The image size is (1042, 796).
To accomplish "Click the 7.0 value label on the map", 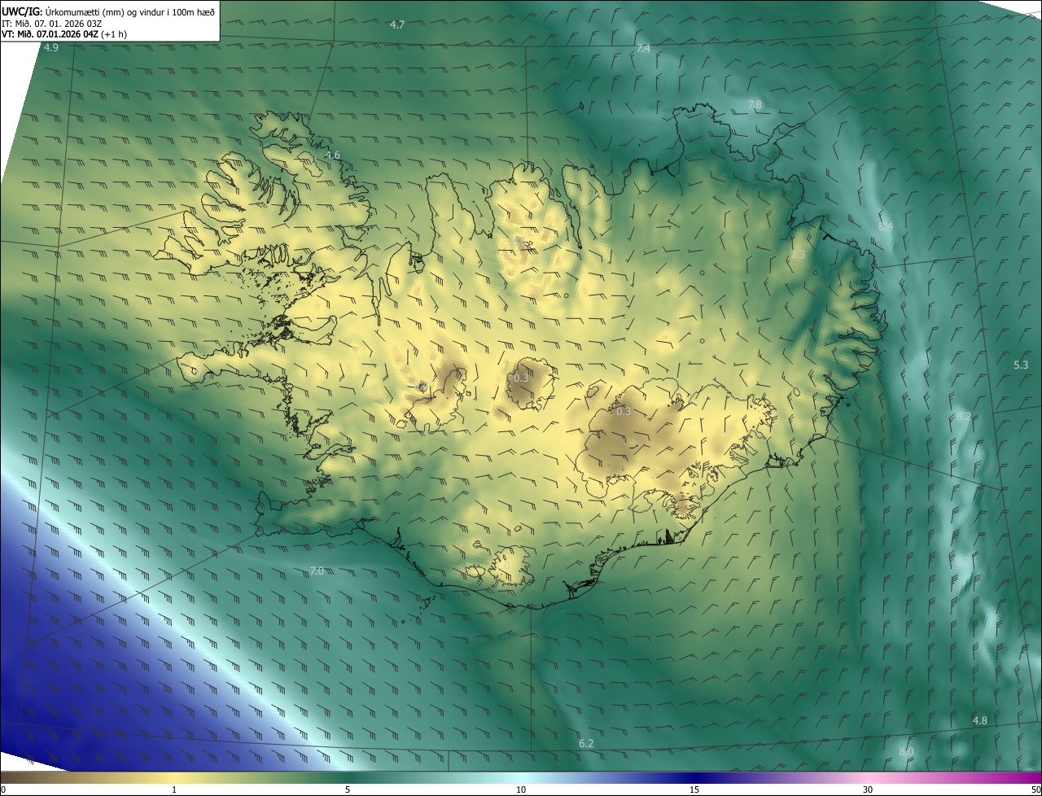I will pos(317,571).
